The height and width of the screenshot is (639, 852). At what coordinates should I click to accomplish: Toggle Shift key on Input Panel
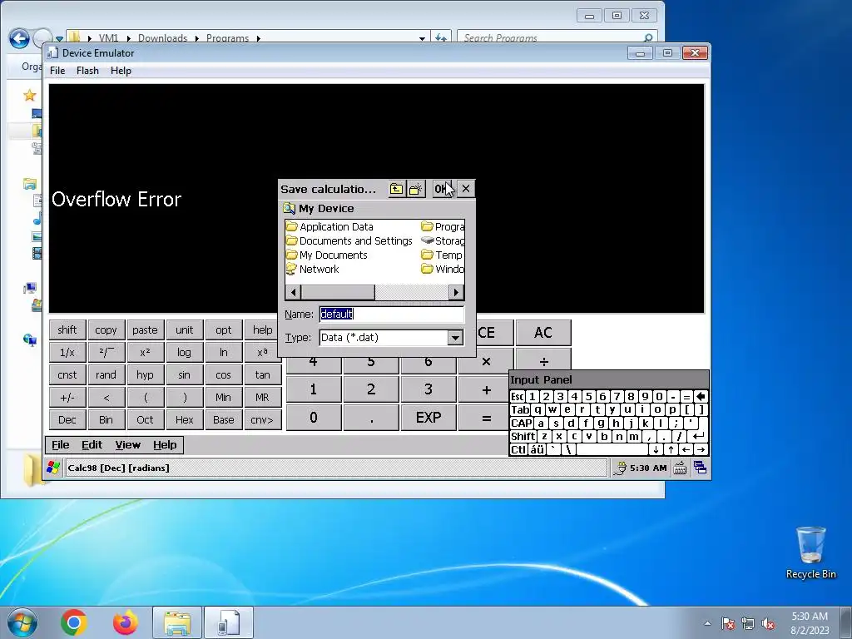pos(523,436)
